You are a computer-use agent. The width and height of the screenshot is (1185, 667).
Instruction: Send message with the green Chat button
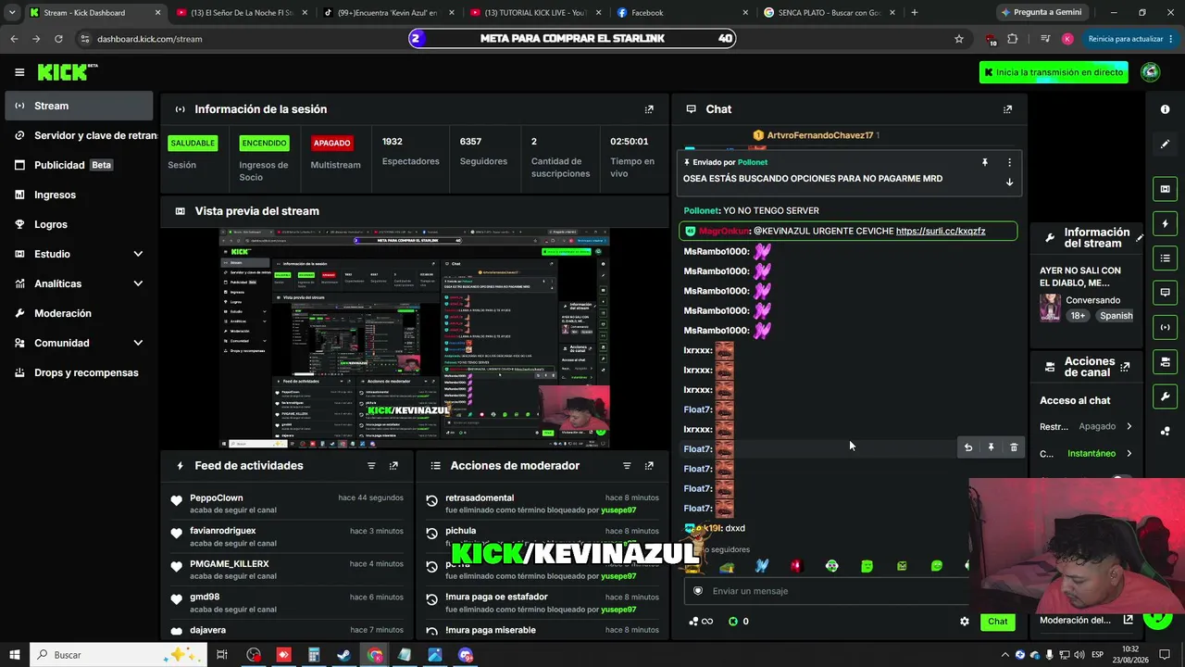(x=997, y=622)
